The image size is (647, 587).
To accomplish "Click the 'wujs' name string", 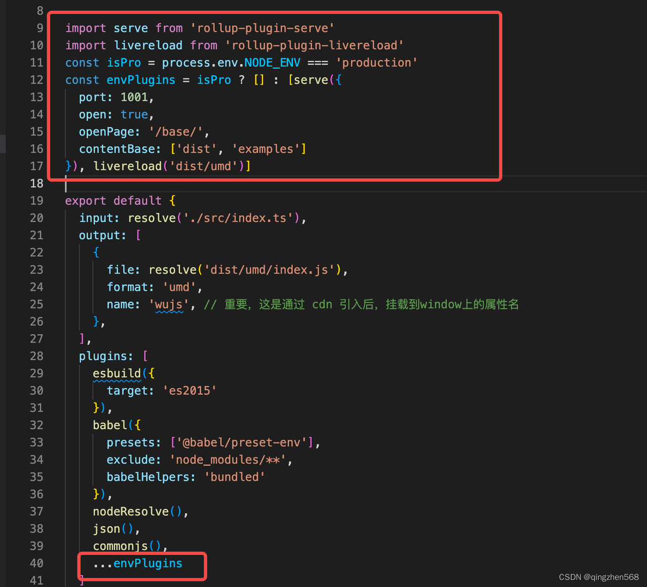I will (169, 304).
